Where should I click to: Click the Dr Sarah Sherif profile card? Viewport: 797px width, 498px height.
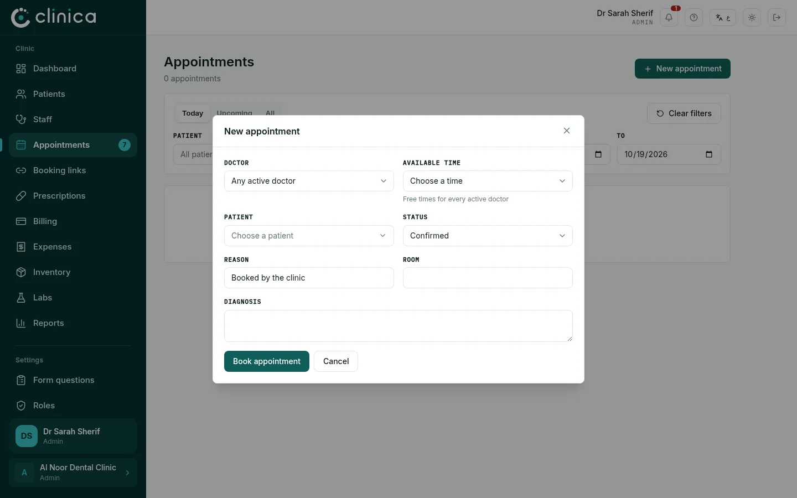[x=73, y=436]
